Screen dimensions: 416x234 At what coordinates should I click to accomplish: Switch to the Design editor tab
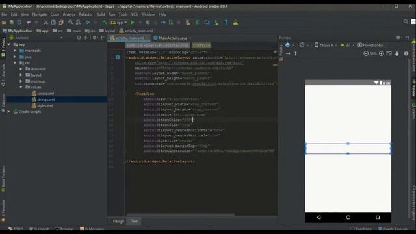click(118, 221)
